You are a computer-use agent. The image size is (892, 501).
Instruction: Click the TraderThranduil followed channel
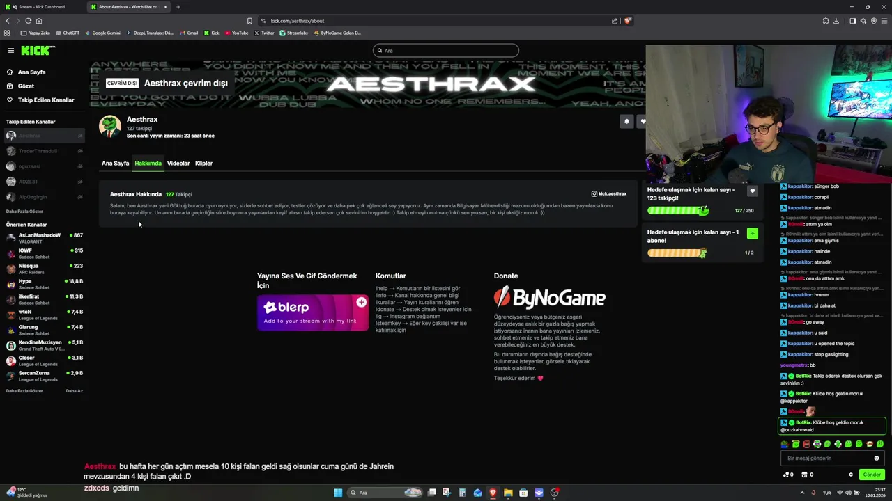pyautogui.click(x=44, y=151)
